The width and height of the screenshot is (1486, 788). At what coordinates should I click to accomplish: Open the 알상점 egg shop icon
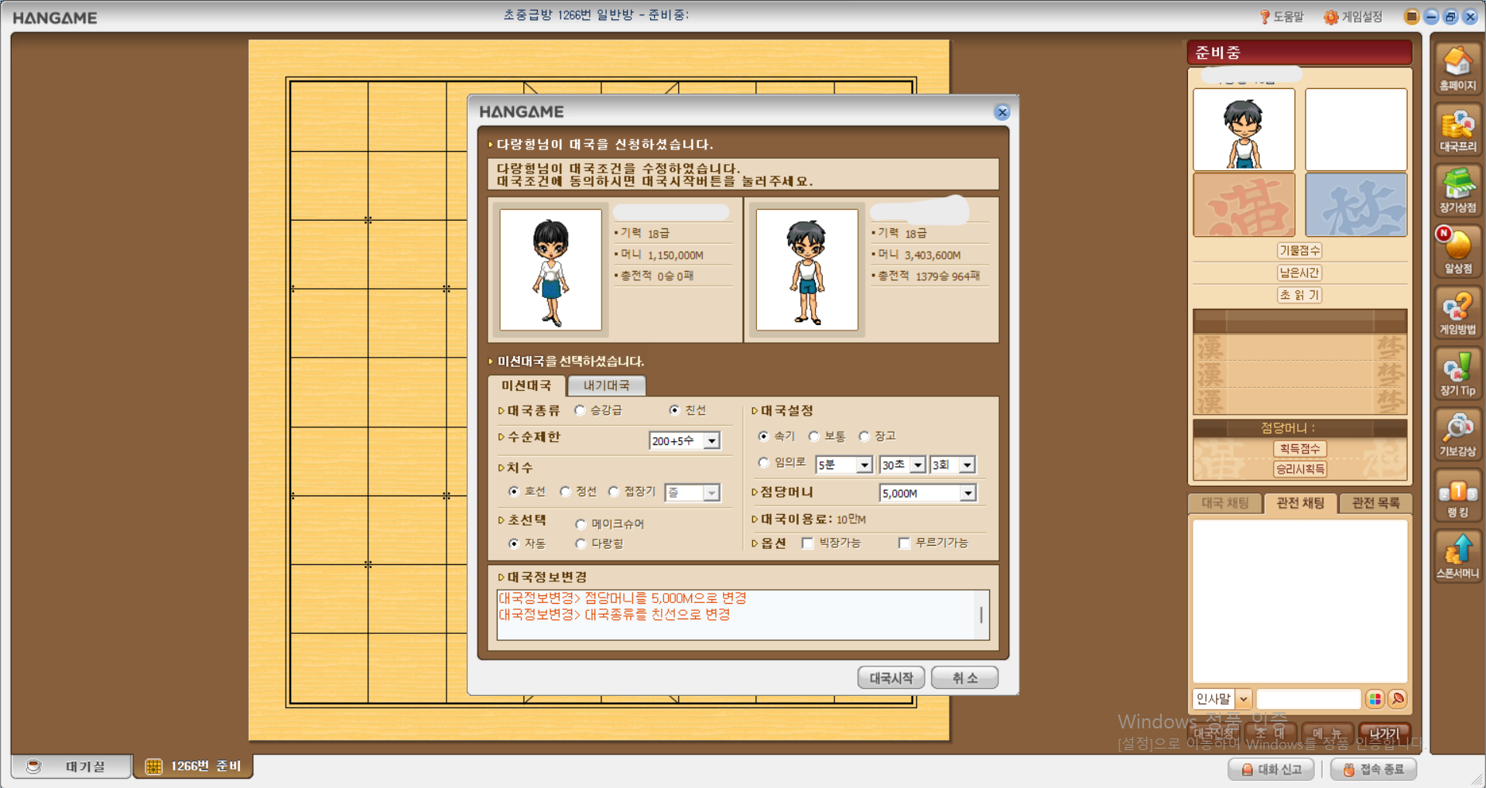(1457, 252)
